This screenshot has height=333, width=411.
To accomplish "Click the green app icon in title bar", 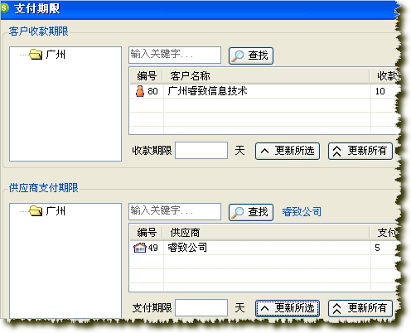I will pyautogui.click(x=4, y=8).
